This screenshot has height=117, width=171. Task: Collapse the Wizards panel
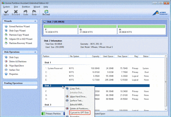[35, 21]
